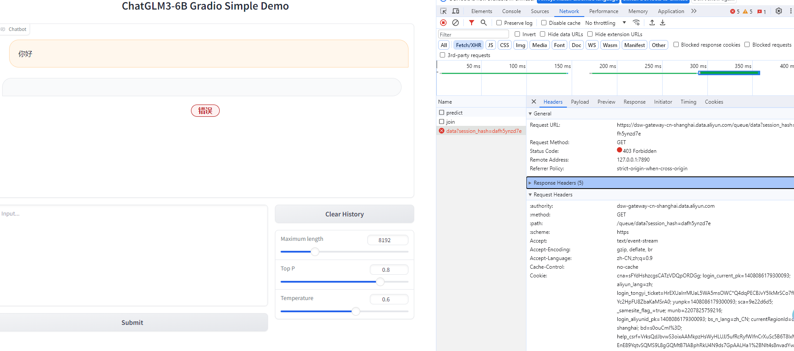Viewport: 794px width, 351px height.
Task: Enable the Preserve log checkbox
Action: [x=499, y=23]
